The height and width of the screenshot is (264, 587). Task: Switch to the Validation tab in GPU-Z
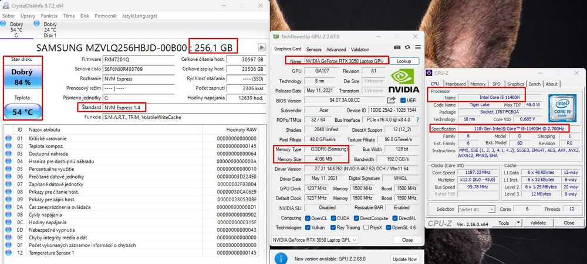(x=360, y=49)
